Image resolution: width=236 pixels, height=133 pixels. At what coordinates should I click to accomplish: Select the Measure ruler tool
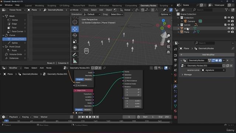click(75, 61)
